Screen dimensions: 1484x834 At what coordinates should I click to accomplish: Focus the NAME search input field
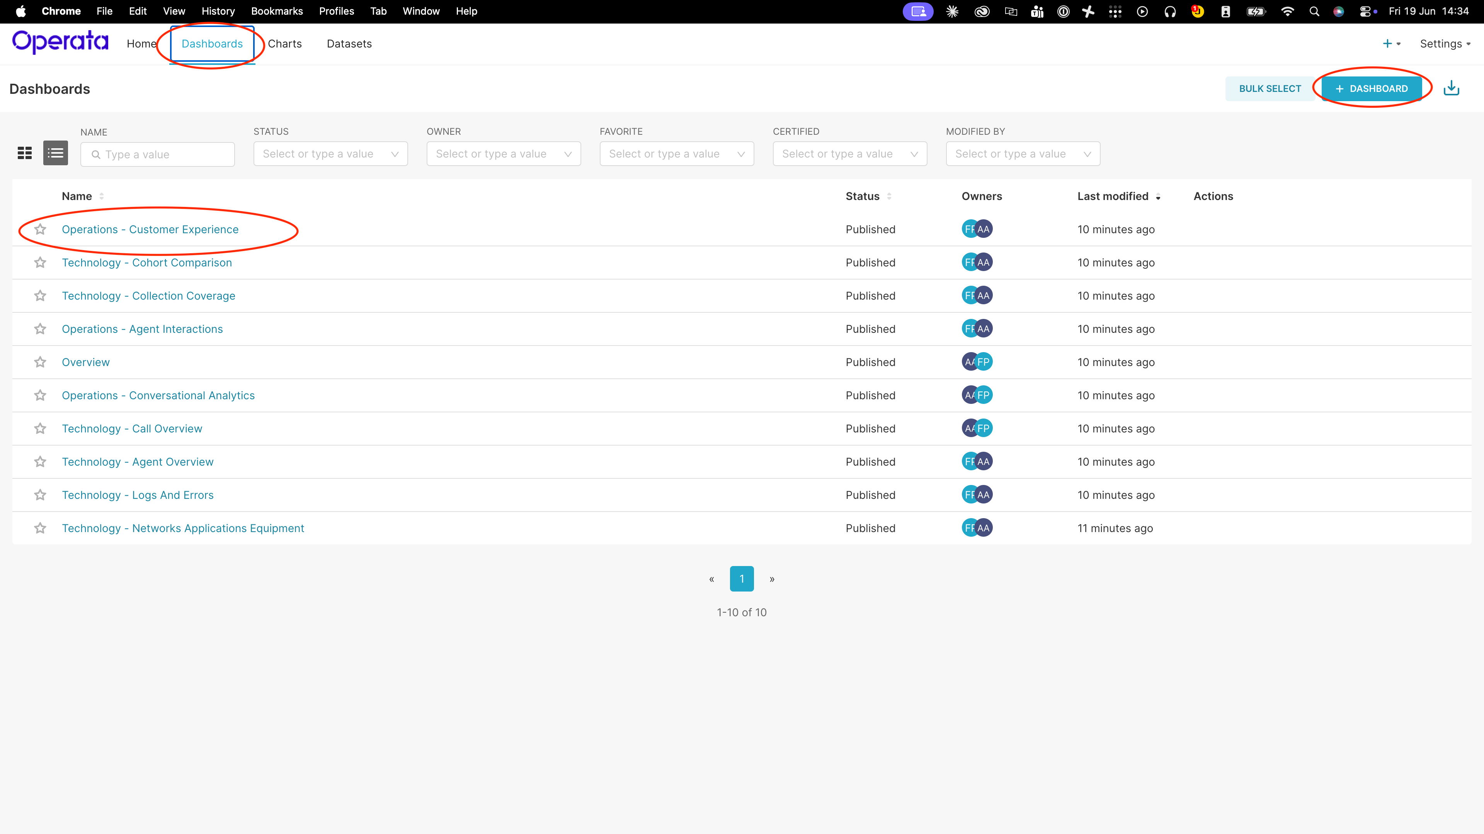click(157, 154)
